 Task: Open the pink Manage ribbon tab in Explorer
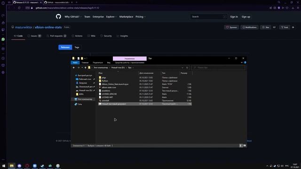pyautogui.click(x=130, y=58)
